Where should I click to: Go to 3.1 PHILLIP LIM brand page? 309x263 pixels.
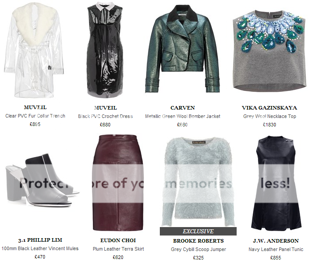click(x=40, y=240)
